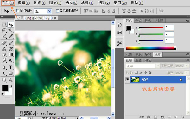Open the 填充 fill arrow
Screen dimensions: 190x119
[x=187, y=73]
